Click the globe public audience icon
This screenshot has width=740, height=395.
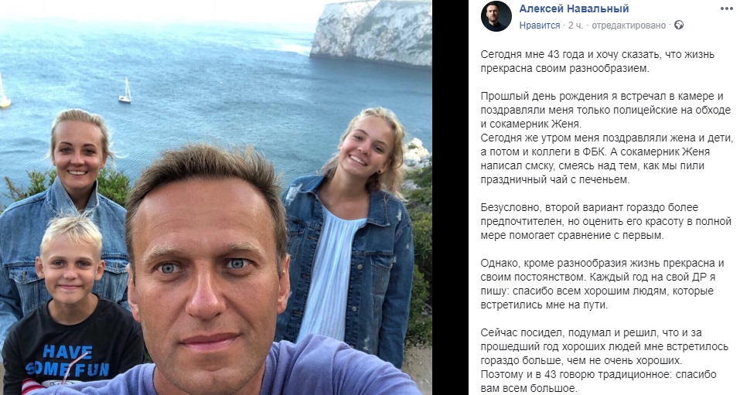coord(679,25)
